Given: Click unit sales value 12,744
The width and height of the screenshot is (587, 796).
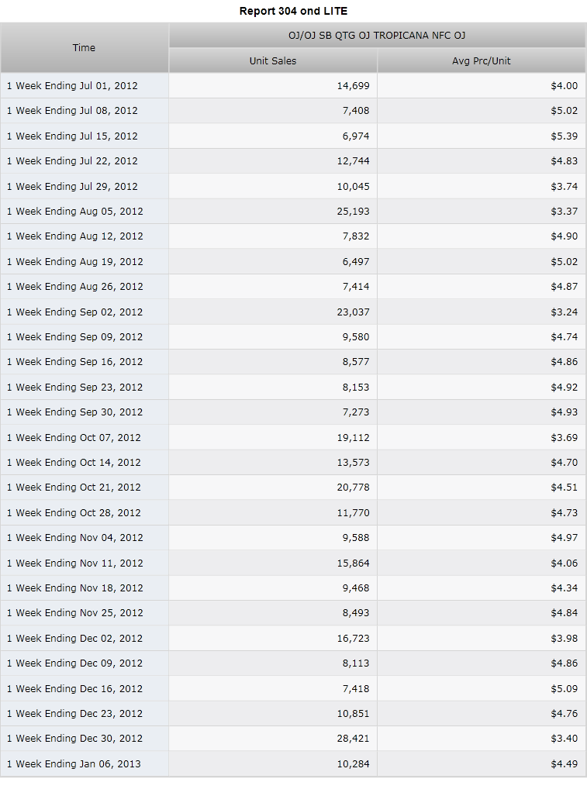Looking at the screenshot, I should point(353,161).
